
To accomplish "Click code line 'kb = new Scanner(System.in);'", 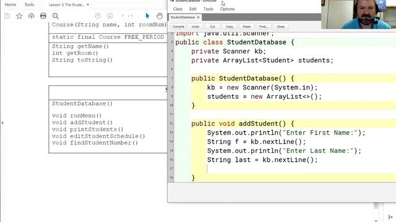I will (262, 88).
